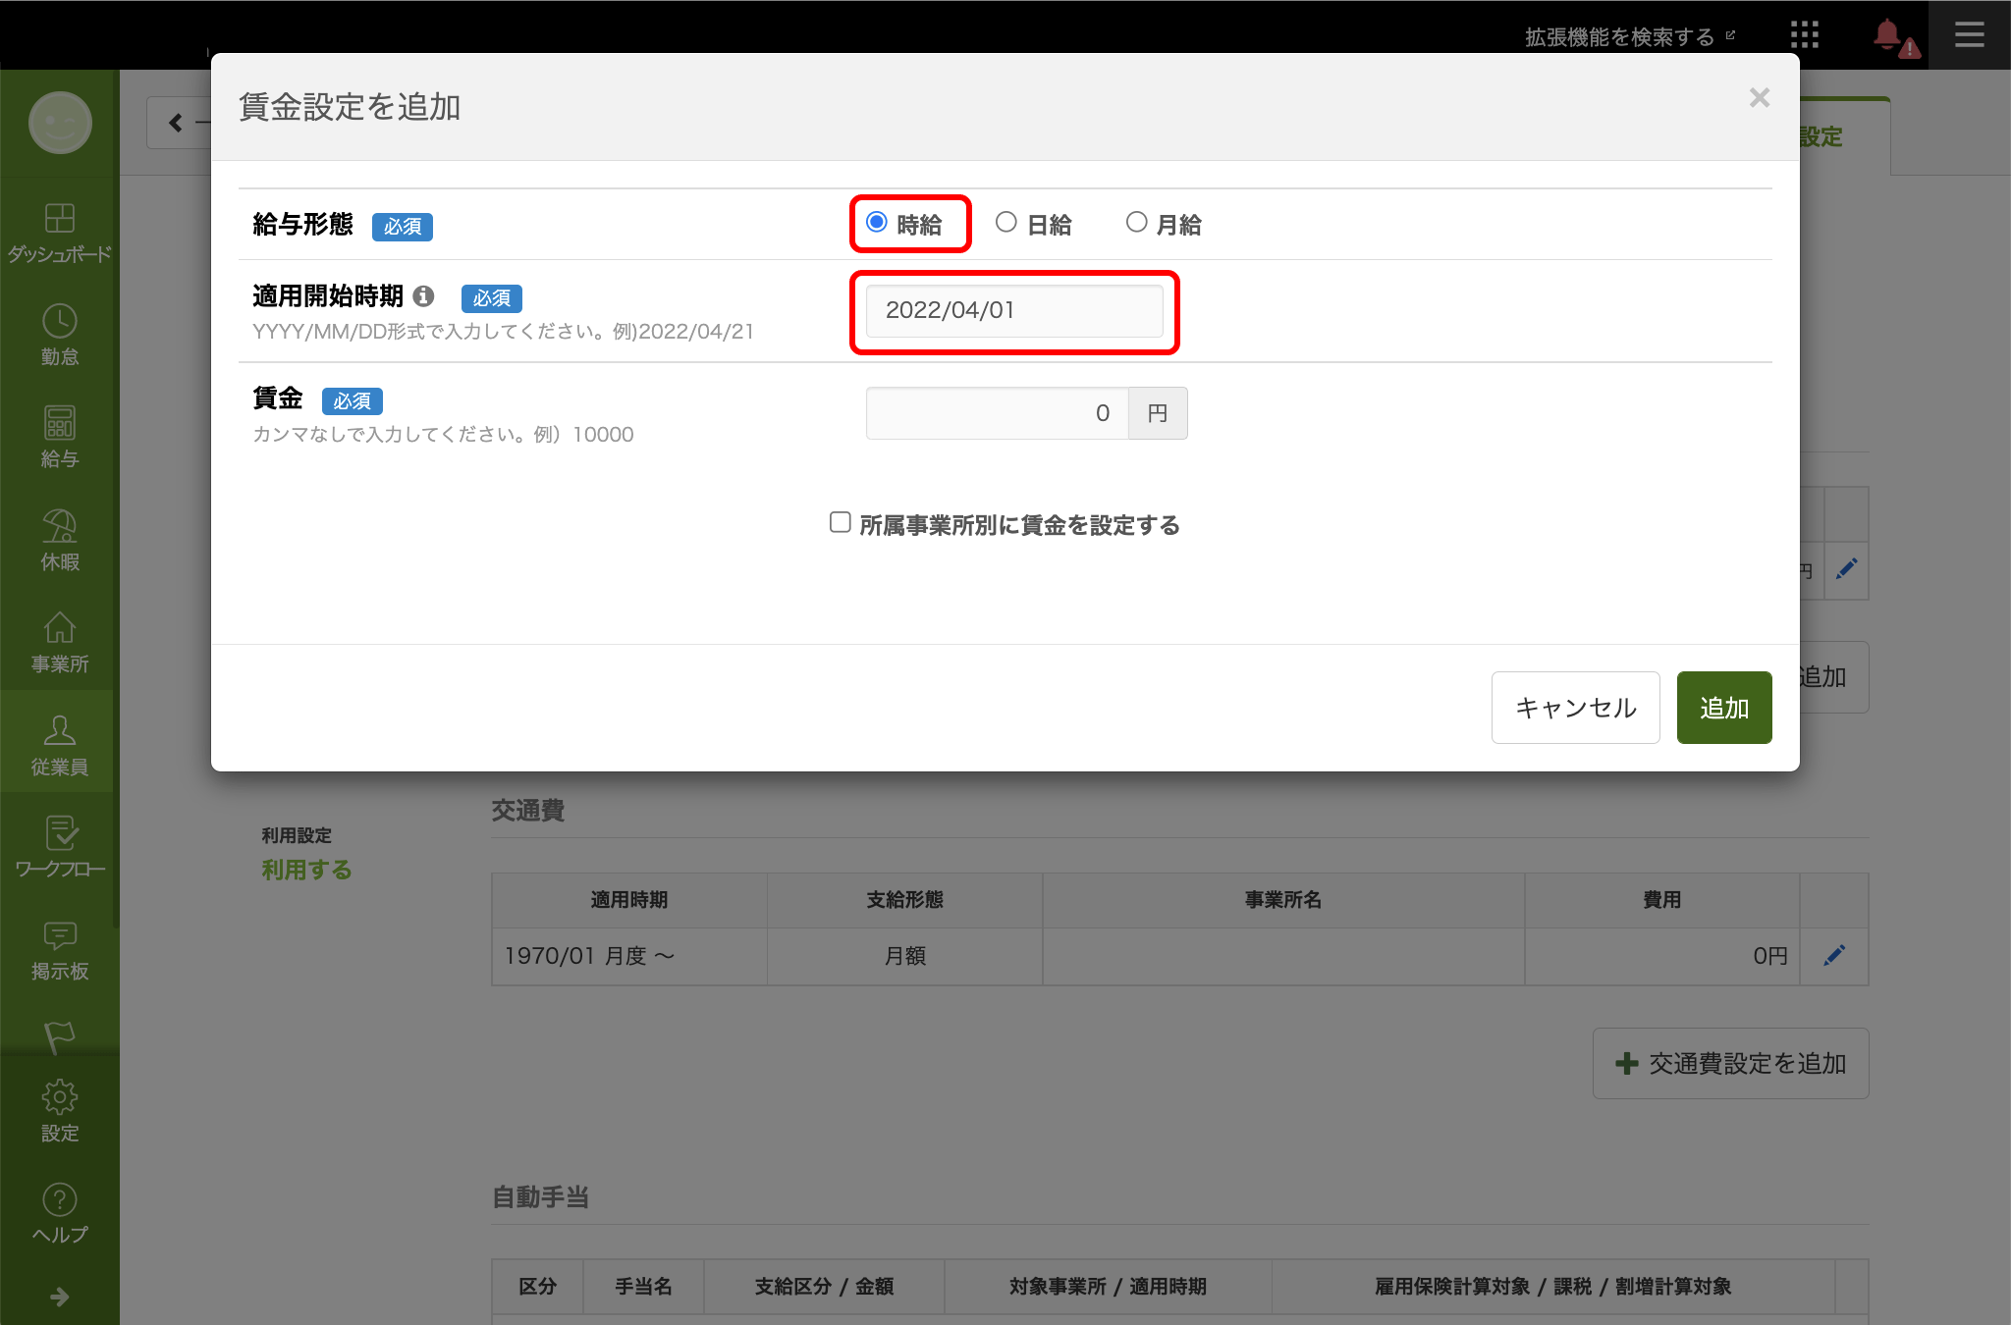Click the green 追加 button
The image size is (2011, 1325).
tap(1723, 708)
